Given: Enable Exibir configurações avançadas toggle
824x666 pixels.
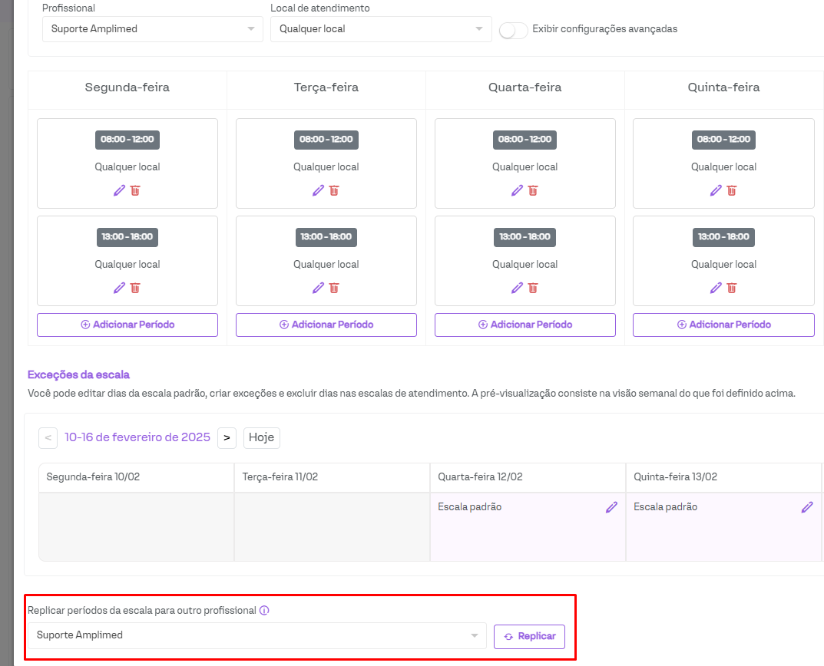Looking at the screenshot, I should 513,30.
